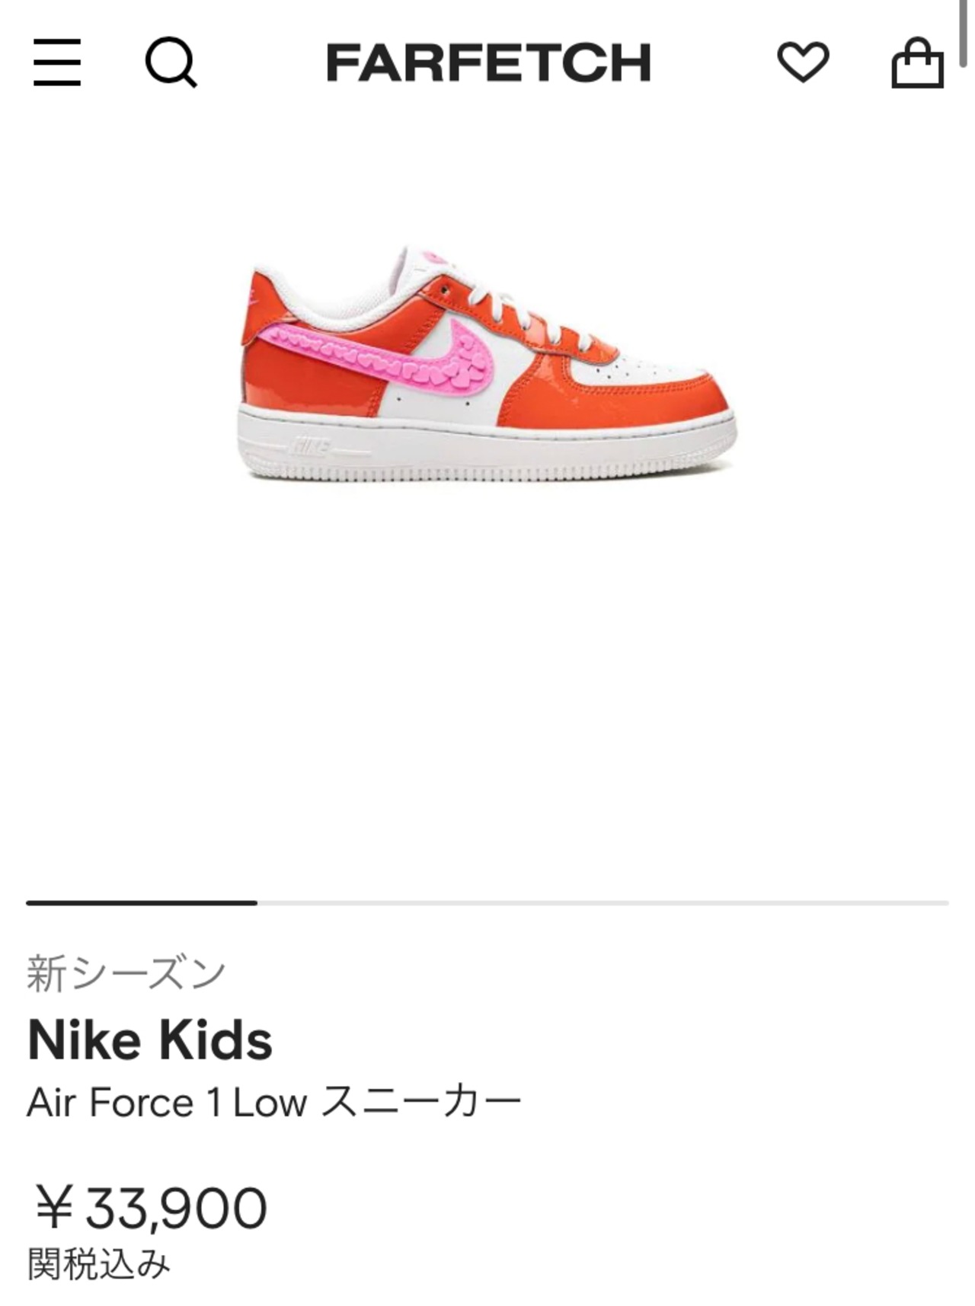Open the hamburger navigation menu
Viewport: 975px width, 1306px height.
[57, 62]
